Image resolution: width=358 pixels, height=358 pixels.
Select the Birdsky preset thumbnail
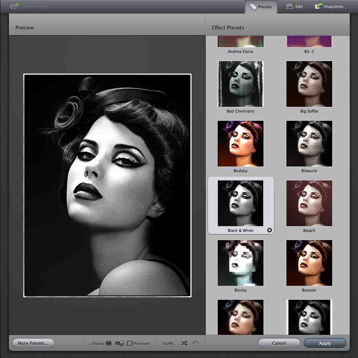coord(241,144)
